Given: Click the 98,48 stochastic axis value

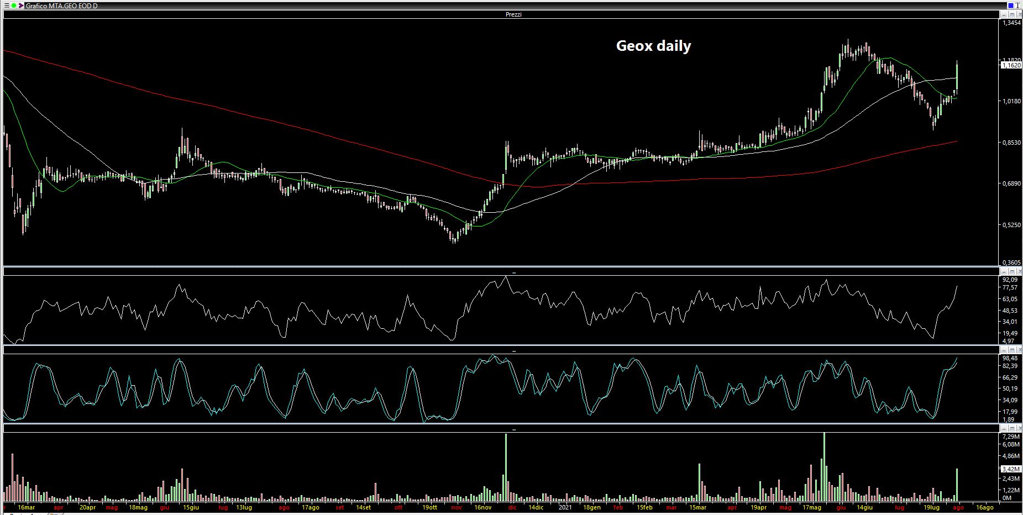Looking at the screenshot, I should [x=1010, y=358].
